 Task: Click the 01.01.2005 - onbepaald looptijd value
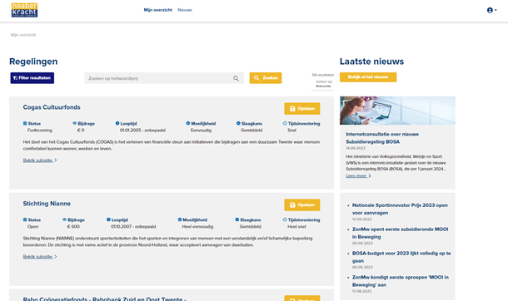142,131
